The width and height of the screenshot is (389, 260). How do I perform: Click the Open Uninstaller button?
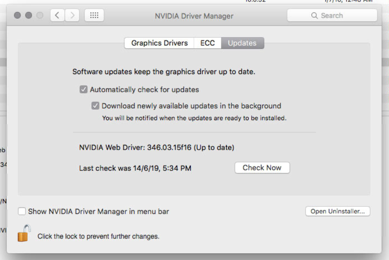338,211
